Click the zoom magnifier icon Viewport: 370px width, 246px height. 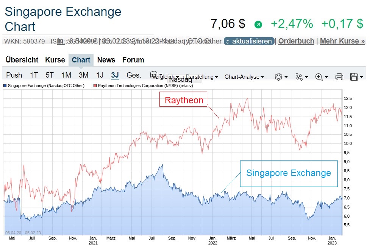319,77
